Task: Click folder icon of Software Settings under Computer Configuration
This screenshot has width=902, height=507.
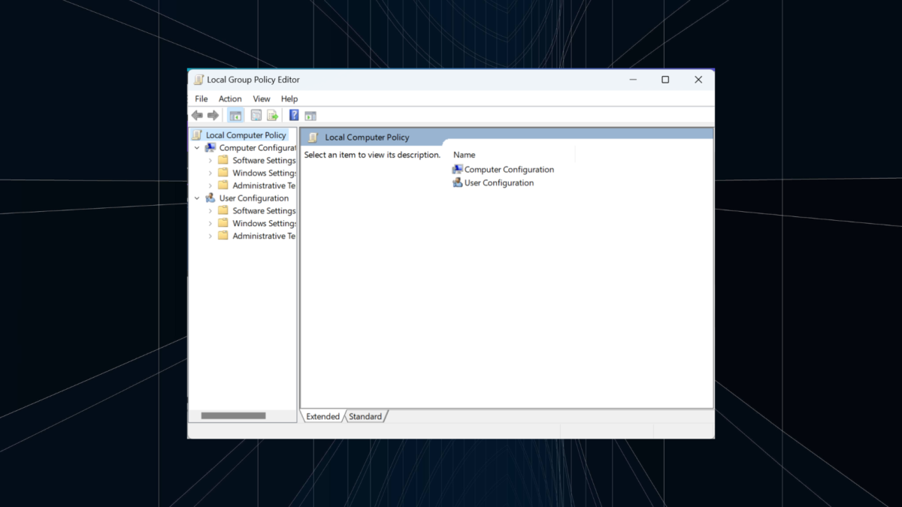Action: [223, 160]
